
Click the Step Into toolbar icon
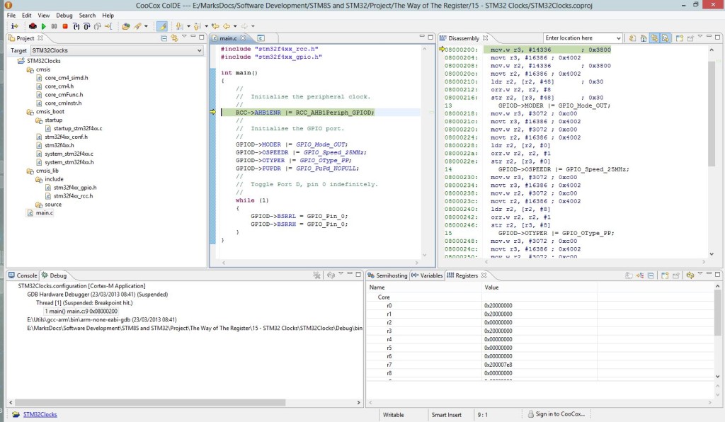[76, 26]
